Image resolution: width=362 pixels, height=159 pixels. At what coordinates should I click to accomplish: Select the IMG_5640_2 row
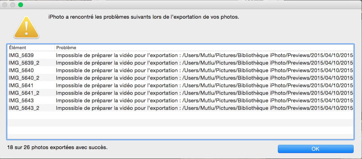(x=180, y=78)
